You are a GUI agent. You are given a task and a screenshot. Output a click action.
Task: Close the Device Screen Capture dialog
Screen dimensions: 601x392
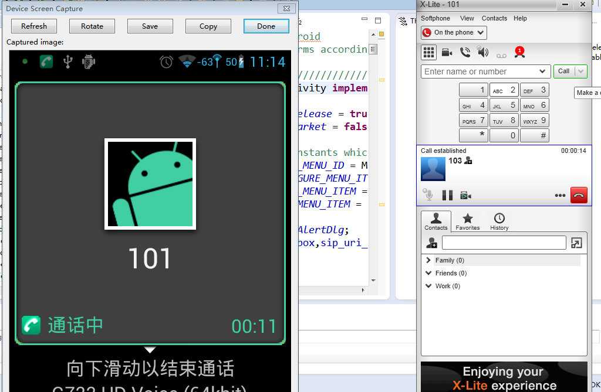(x=286, y=8)
